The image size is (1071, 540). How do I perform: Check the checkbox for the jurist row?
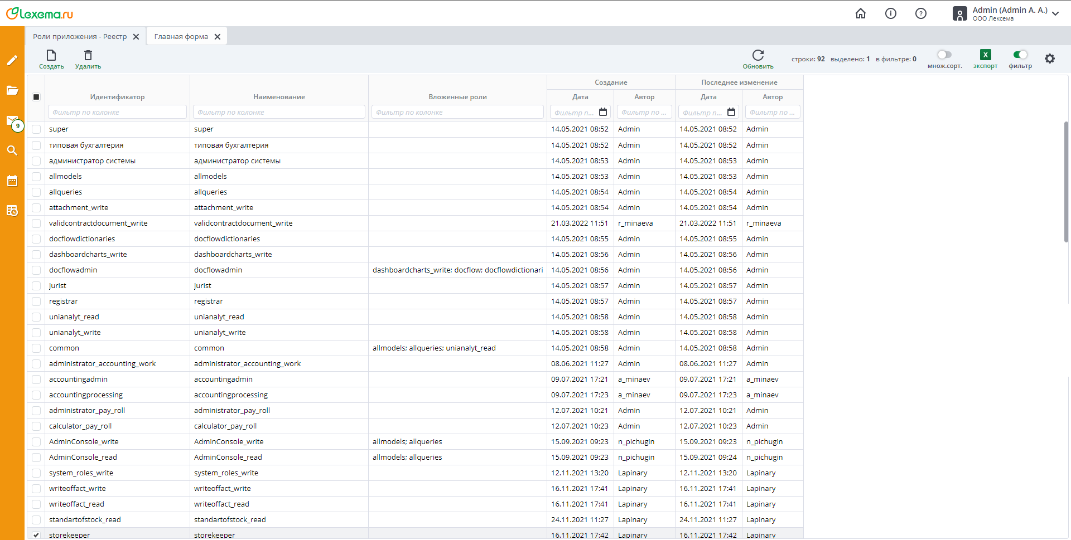coord(36,286)
